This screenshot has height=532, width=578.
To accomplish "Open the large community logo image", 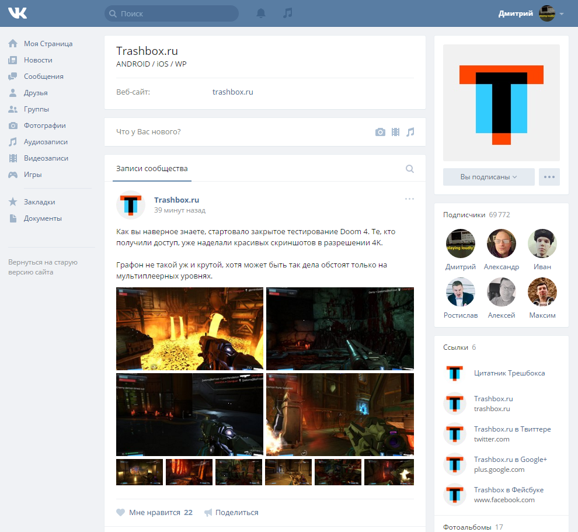I will point(502,103).
